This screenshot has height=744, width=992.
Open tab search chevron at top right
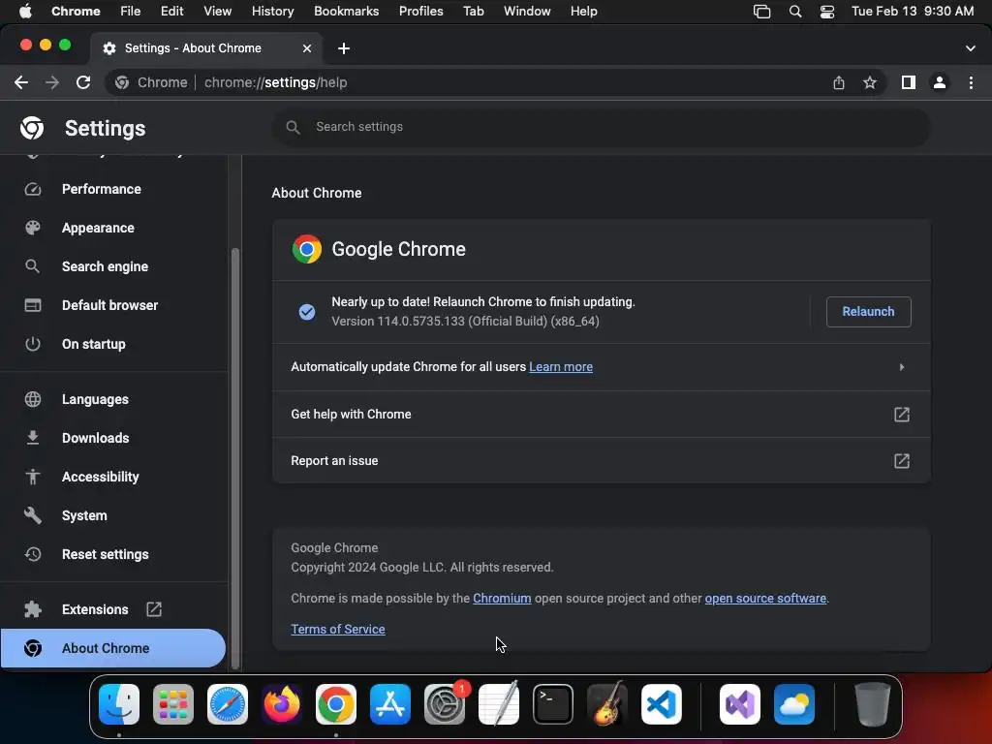pyautogui.click(x=971, y=48)
